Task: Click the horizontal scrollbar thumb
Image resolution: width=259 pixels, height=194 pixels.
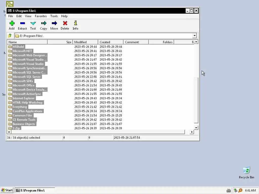Action: click(x=98, y=132)
